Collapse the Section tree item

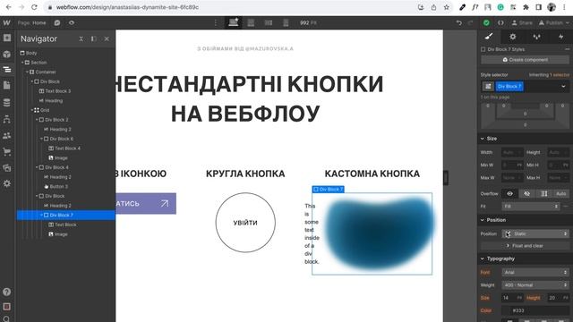coord(22,63)
